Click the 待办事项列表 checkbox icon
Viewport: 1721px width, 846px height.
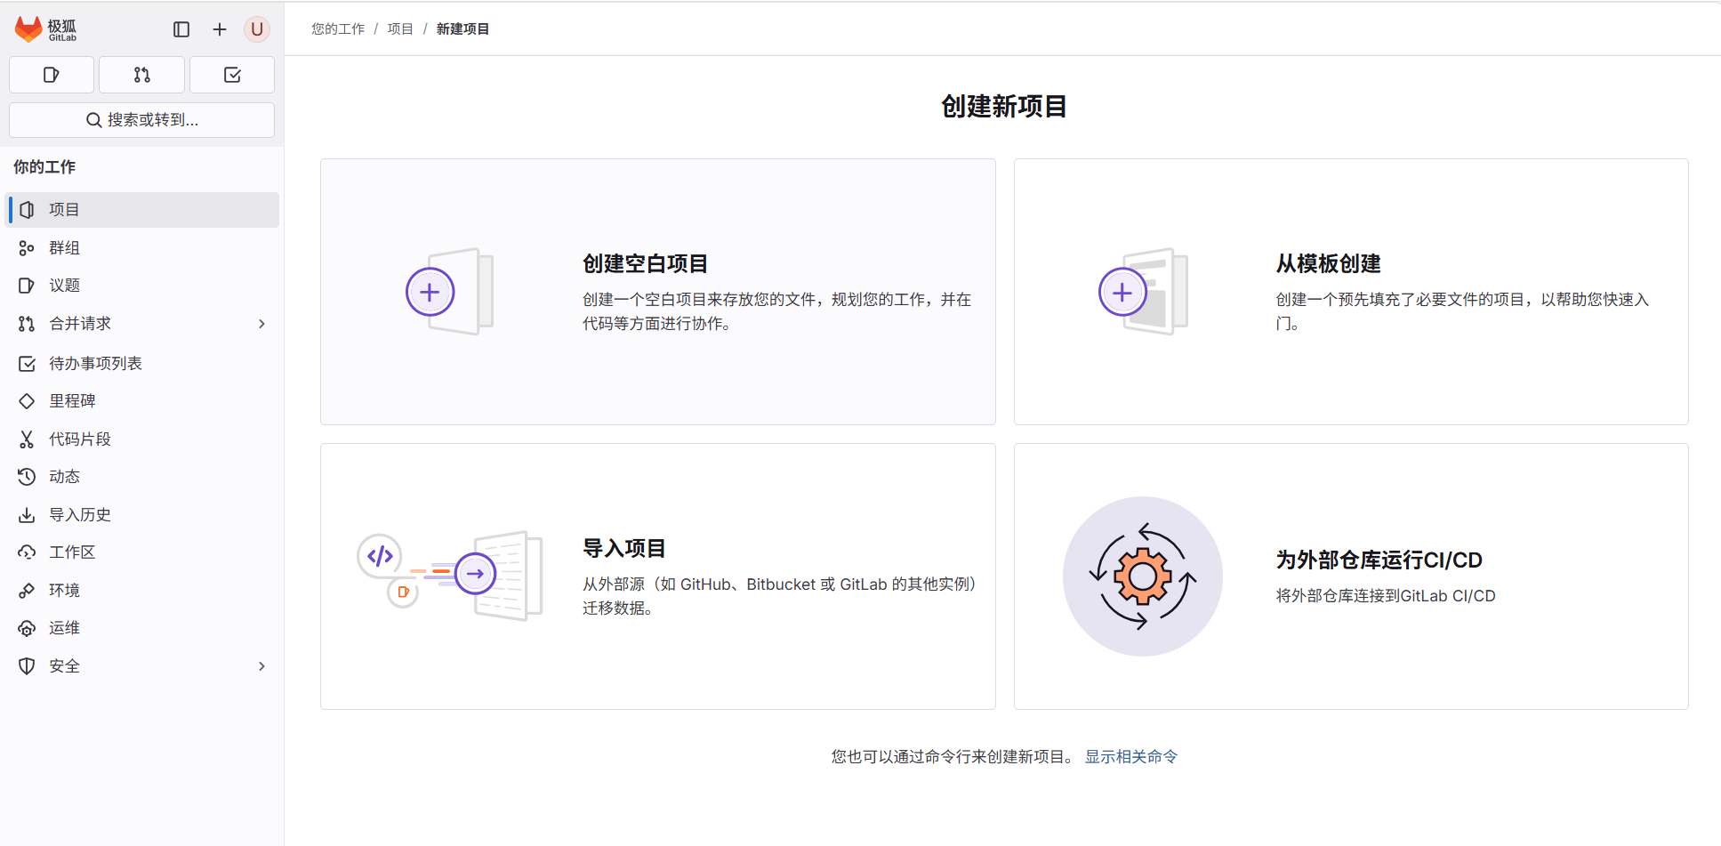point(27,364)
